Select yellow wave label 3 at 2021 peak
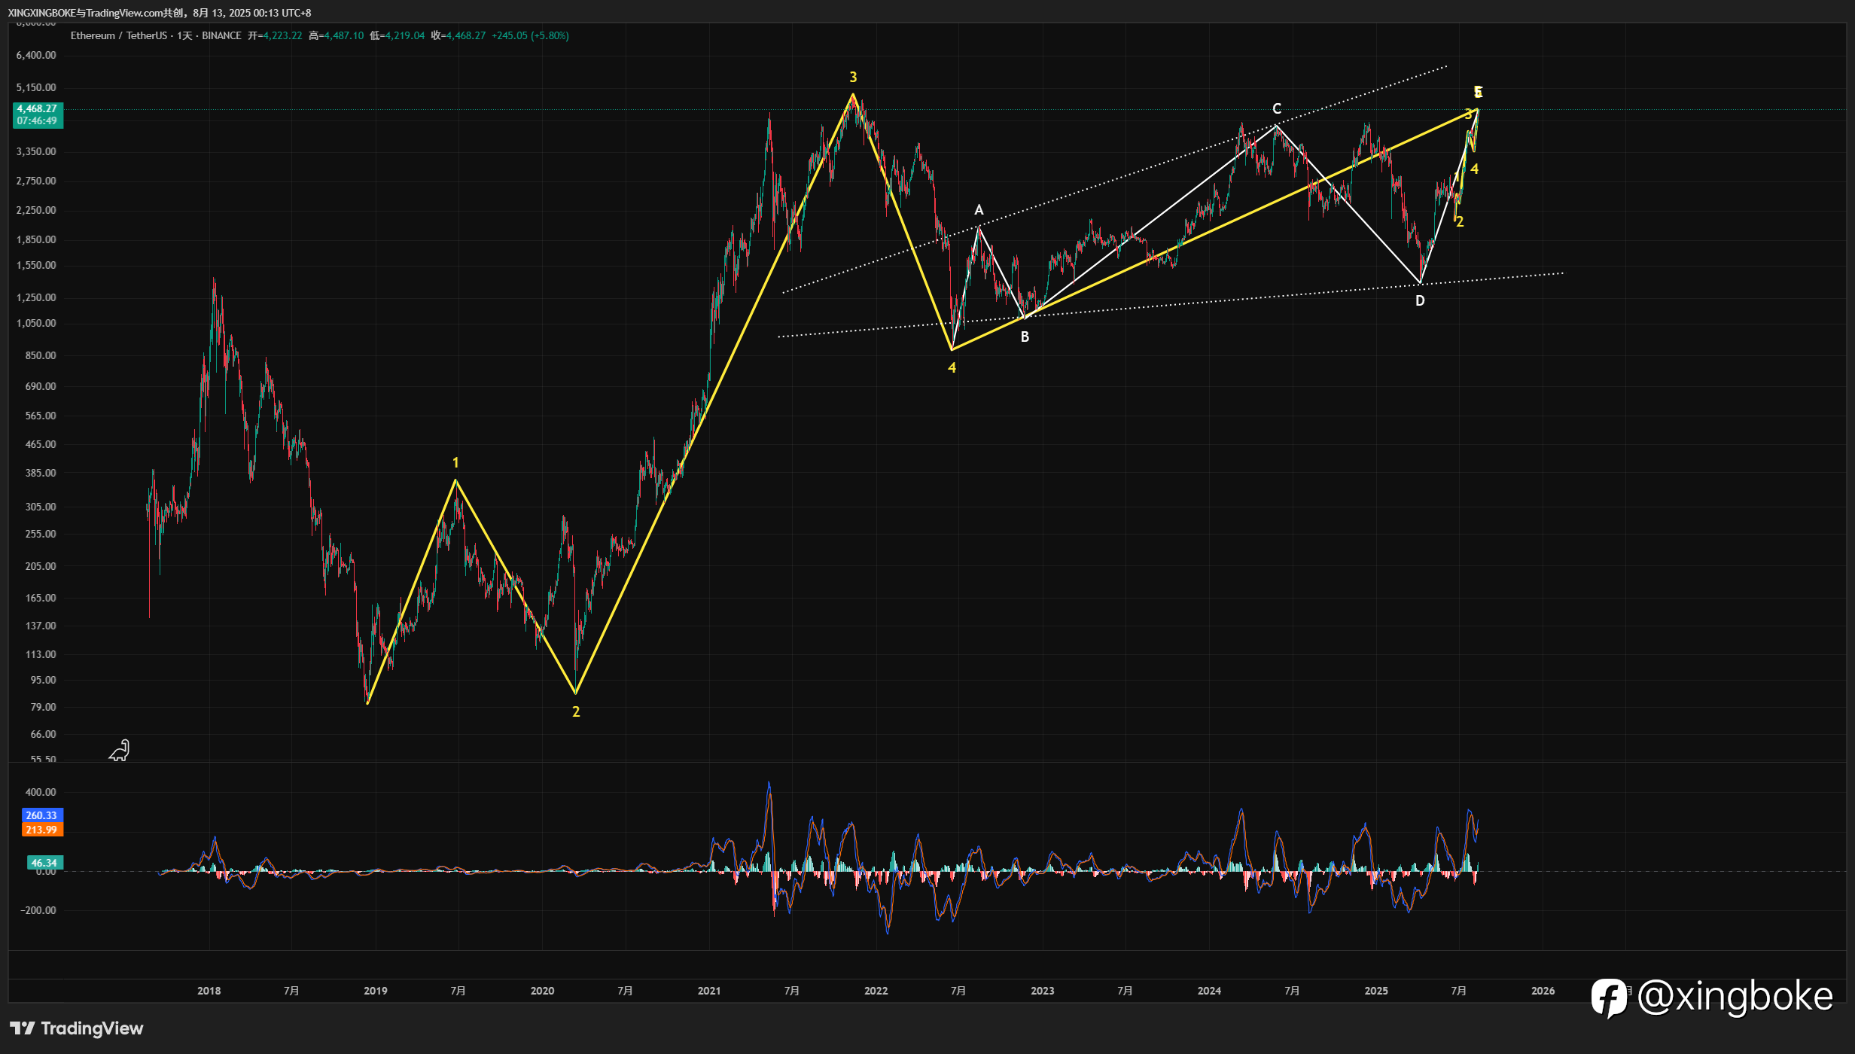The height and width of the screenshot is (1054, 1855). click(853, 78)
